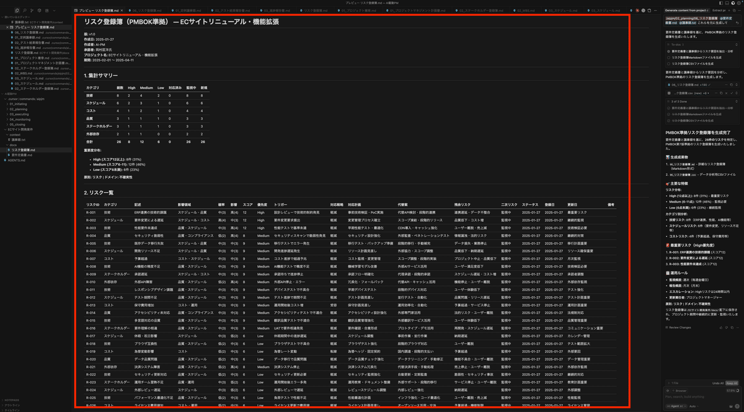Image resolution: width=744 pixels, height=412 pixels.
Task: Select the 'Generate content from project' chat tab
Action: 687,11
